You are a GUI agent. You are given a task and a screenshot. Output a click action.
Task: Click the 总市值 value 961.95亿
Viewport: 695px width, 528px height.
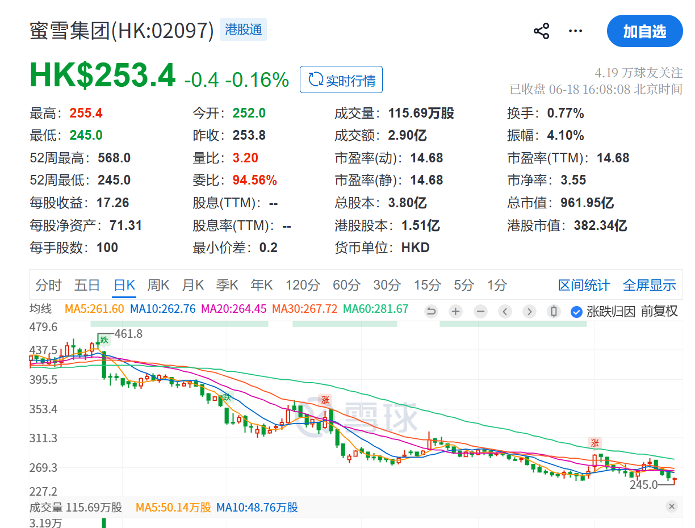[x=587, y=203]
